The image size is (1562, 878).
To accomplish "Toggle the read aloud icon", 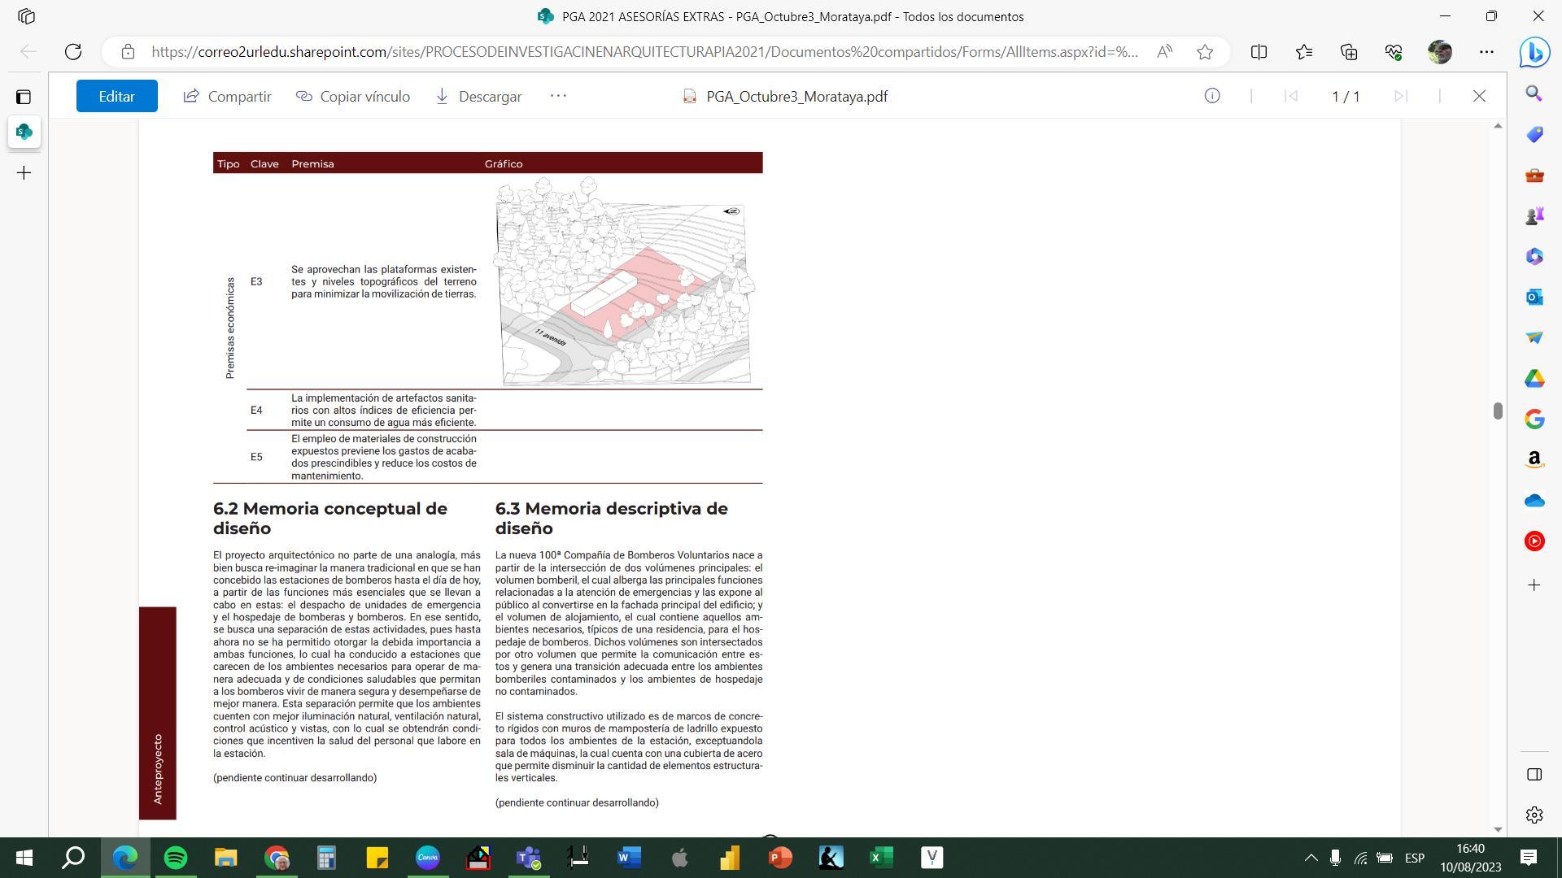I will pos(1164,52).
